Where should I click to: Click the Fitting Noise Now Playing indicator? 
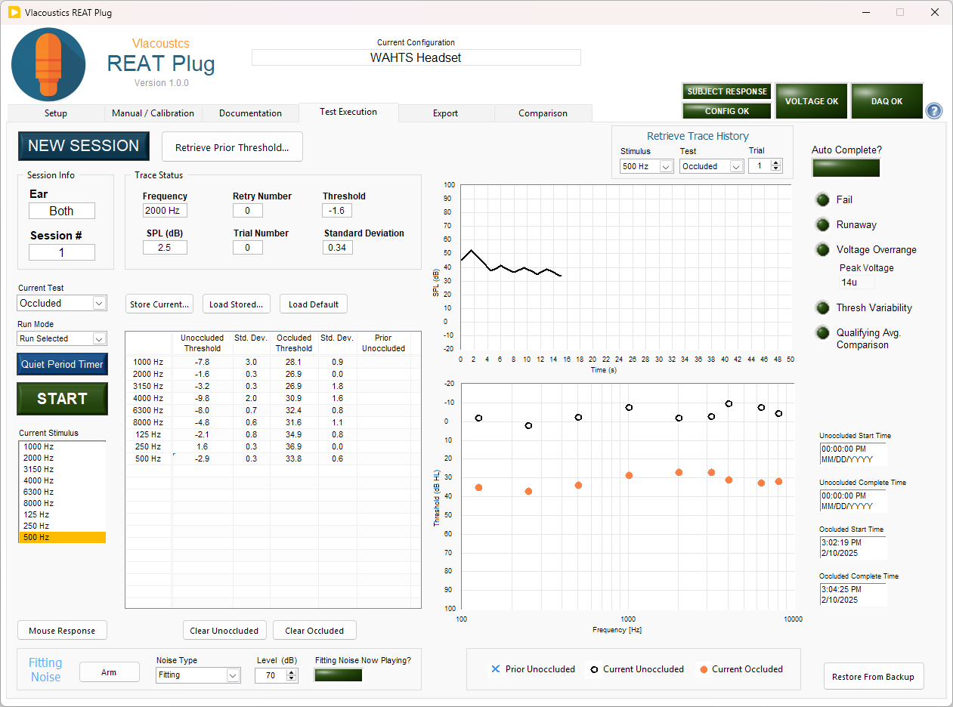pos(339,675)
